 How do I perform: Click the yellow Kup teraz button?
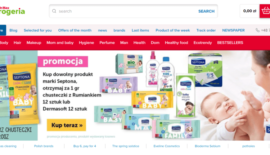coord(66,125)
